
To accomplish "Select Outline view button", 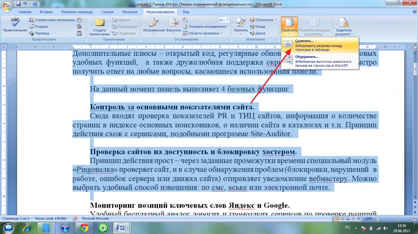I will pos(353,219).
